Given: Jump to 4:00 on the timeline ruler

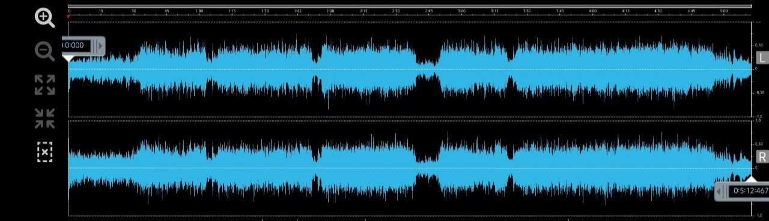Looking at the screenshot, I should coord(592,11).
